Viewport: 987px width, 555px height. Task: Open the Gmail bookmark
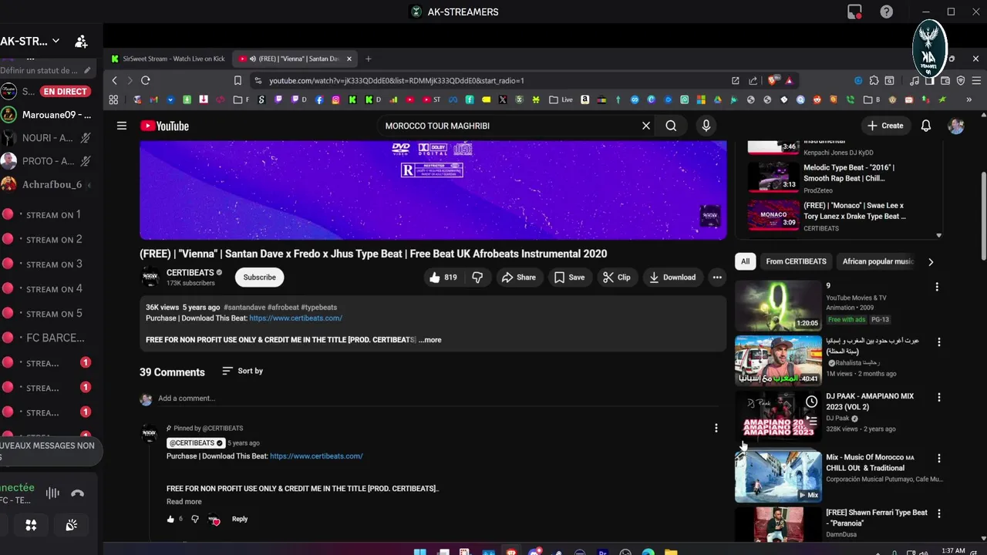pyautogui.click(x=153, y=99)
